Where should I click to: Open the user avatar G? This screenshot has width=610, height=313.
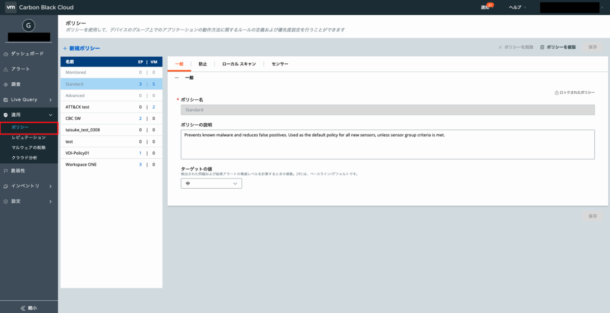(28, 25)
